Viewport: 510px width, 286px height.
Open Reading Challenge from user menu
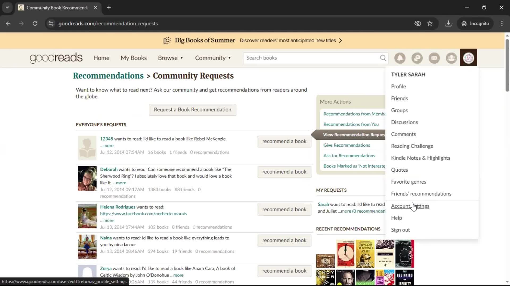412,146
